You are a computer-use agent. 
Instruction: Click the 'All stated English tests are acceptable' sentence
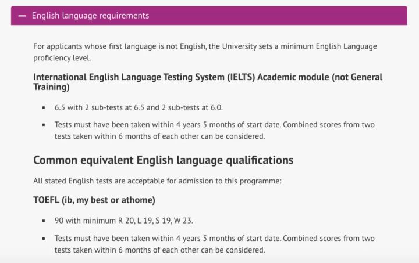(x=157, y=181)
